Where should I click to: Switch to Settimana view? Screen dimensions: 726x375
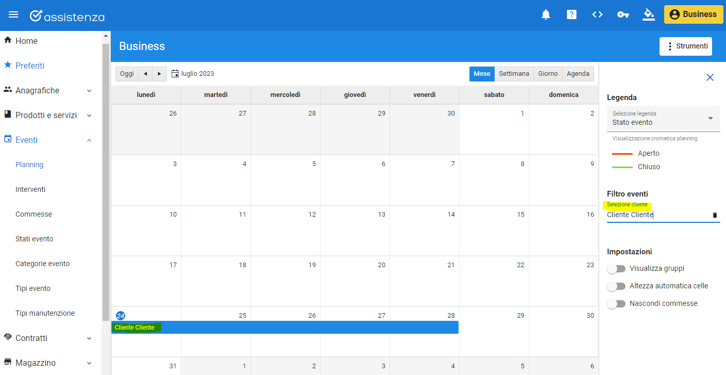[x=514, y=74]
